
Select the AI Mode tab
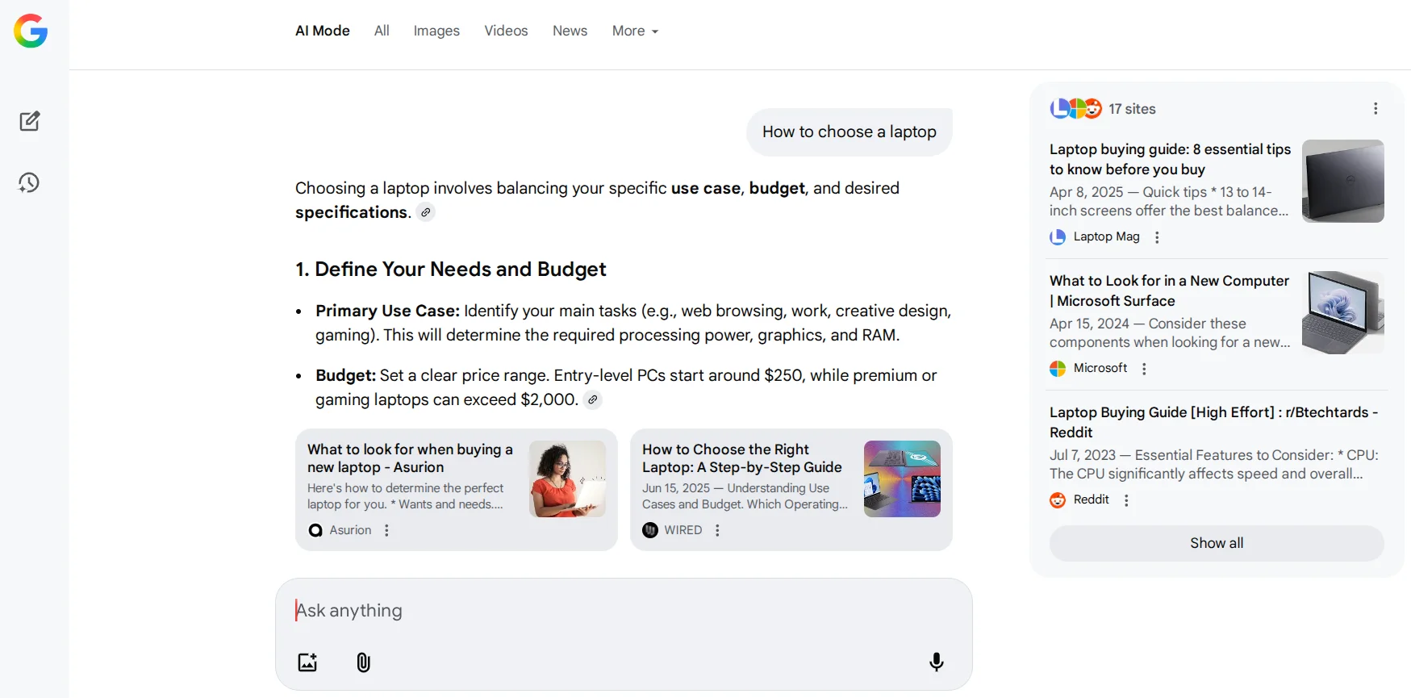coord(323,31)
